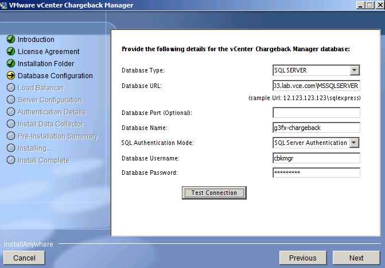Minimize the installer window
This screenshot has width=385, height=268.
tap(360, 5)
